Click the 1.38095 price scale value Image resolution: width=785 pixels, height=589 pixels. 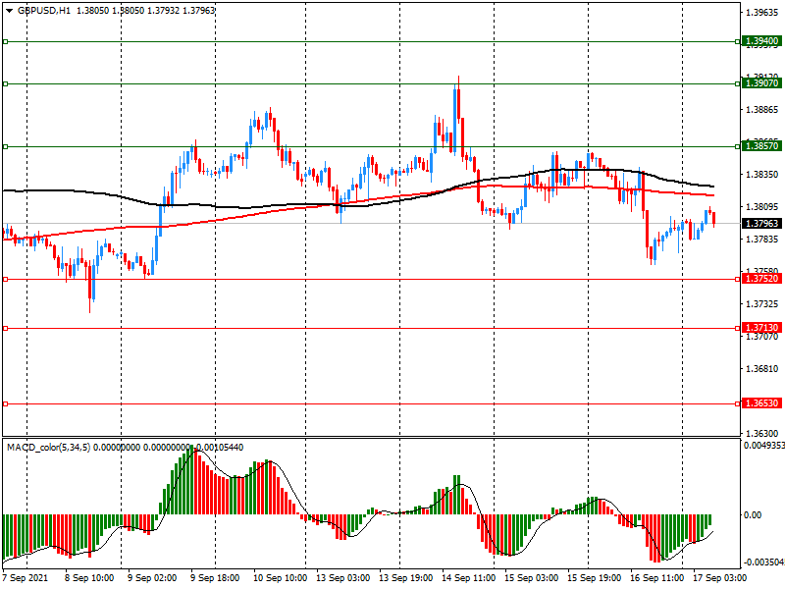click(762, 207)
